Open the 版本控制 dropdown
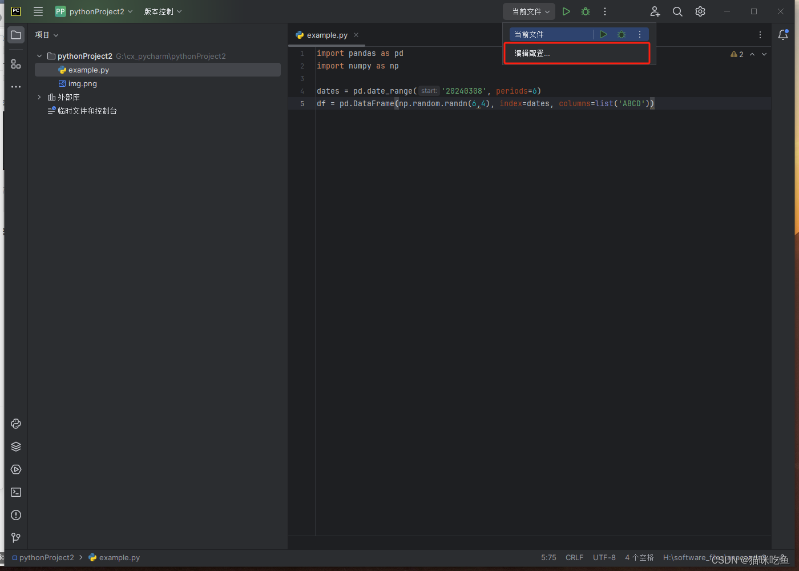Image resolution: width=799 pixels, height=571 pixels. pyautogui.click(x=163, y=11)
